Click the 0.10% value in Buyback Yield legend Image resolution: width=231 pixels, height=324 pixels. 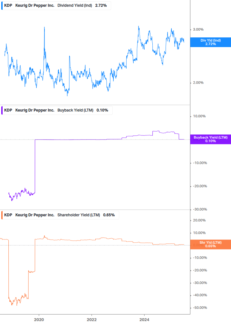(102, 110)
